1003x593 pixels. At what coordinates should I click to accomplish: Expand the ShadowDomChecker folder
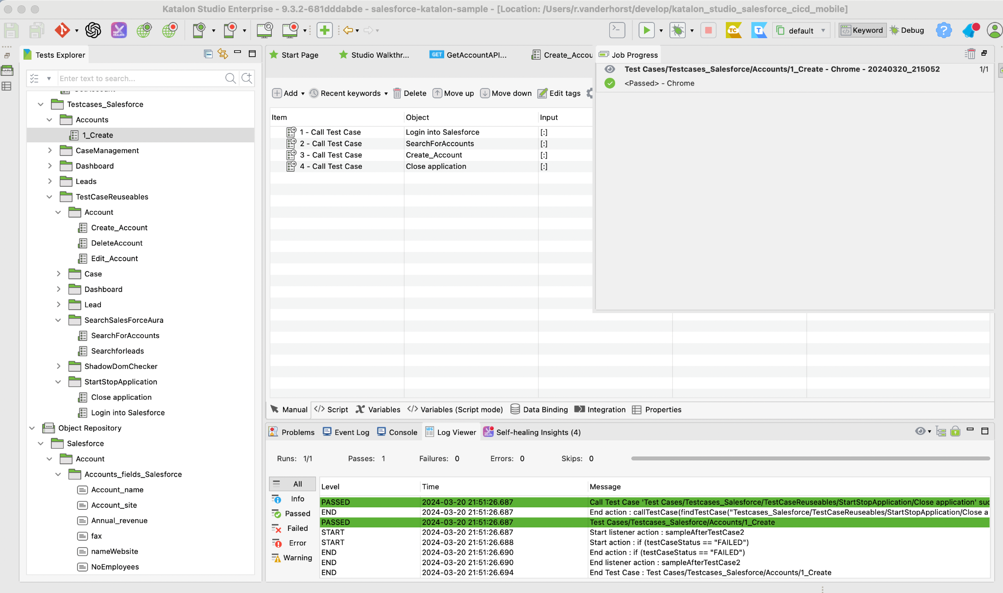click(x=58, y=366)
